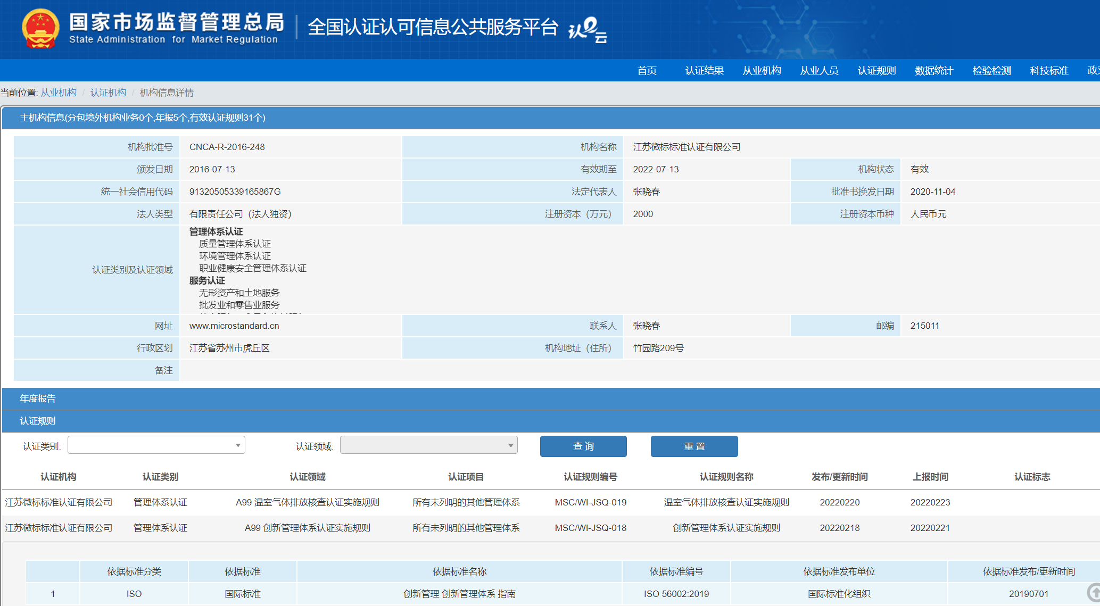Image resolution: width=1100 pixels, height=606 pixels.
Task: Click the 重置 button
Action: [x=694, y=446]
